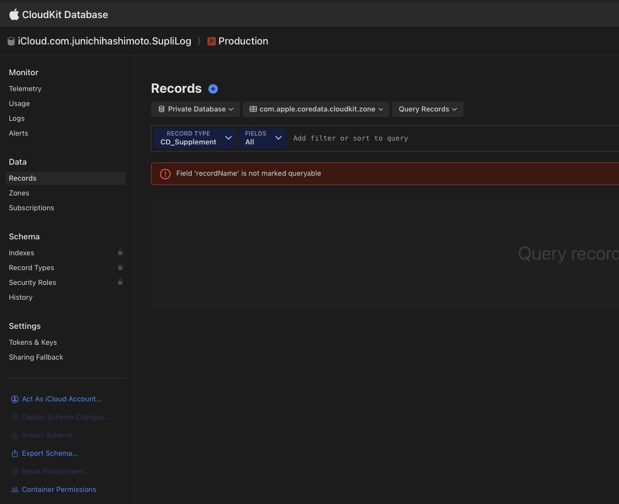
Task: Click the Records page heading
Action: (176, 89)
